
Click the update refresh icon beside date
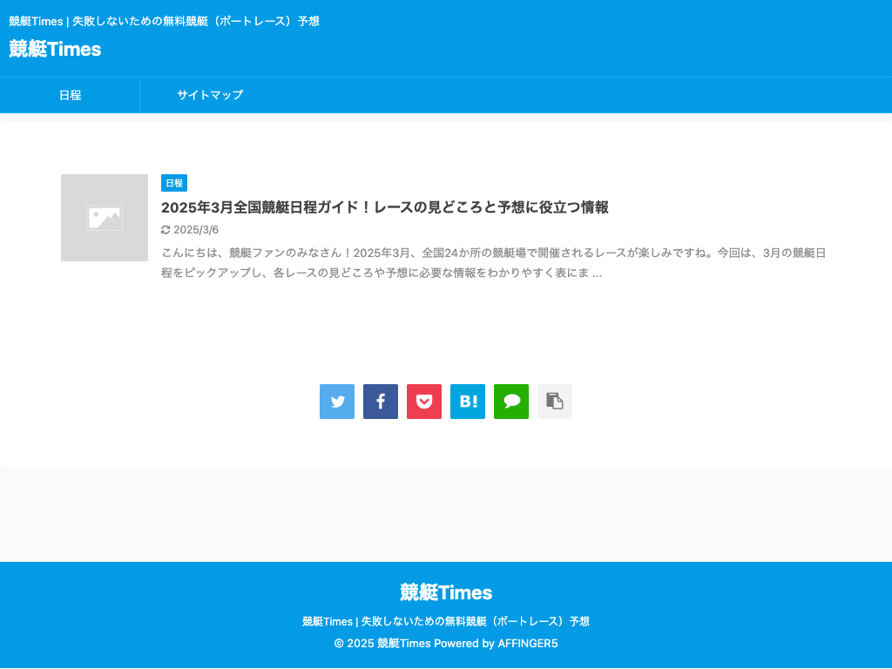(x=166, y=230)
